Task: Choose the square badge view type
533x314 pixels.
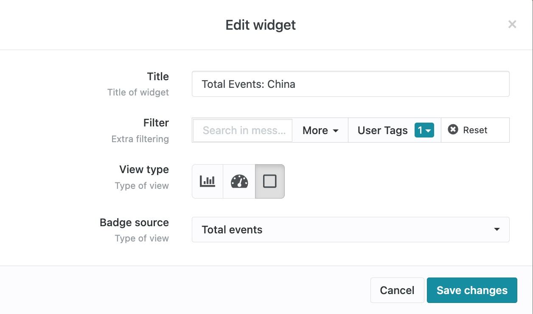Action: 270,182
